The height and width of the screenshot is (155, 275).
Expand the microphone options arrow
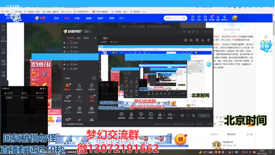[x=164, y=115]
